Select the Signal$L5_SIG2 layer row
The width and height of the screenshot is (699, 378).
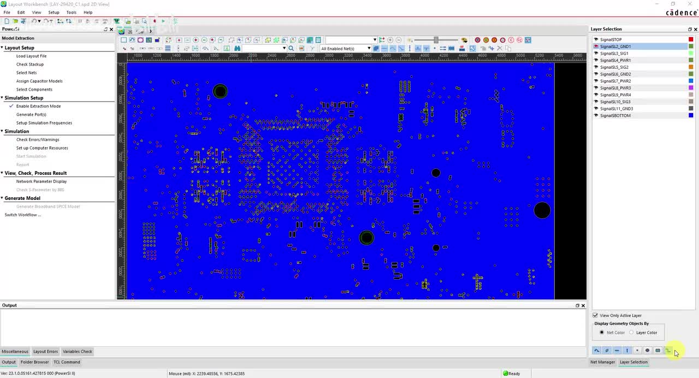pos(643,67)
